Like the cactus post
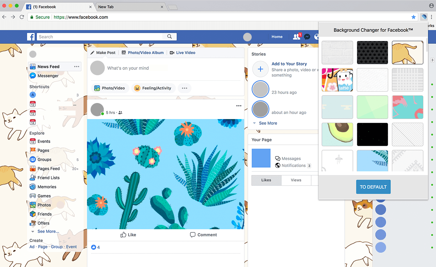The height and width of the screenshot is (267, 436). coord(128,235)
